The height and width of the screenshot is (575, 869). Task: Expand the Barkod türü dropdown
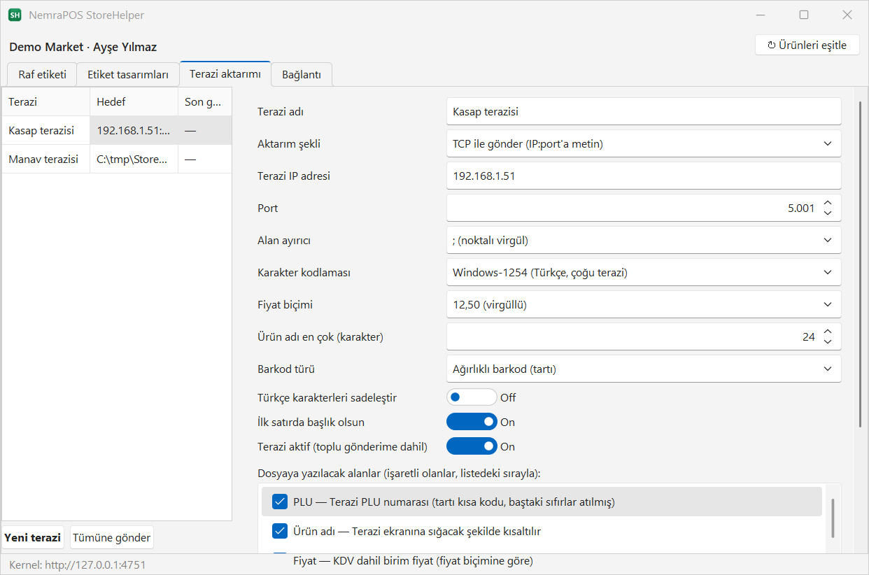point(644,369)
